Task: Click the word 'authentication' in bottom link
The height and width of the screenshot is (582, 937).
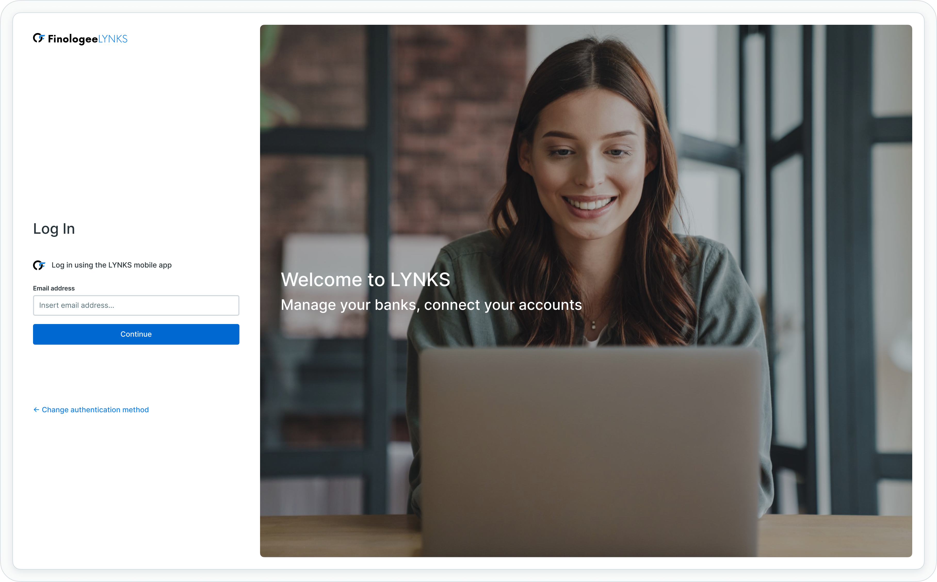Action: pyautogui.click(x=95, y=410)
